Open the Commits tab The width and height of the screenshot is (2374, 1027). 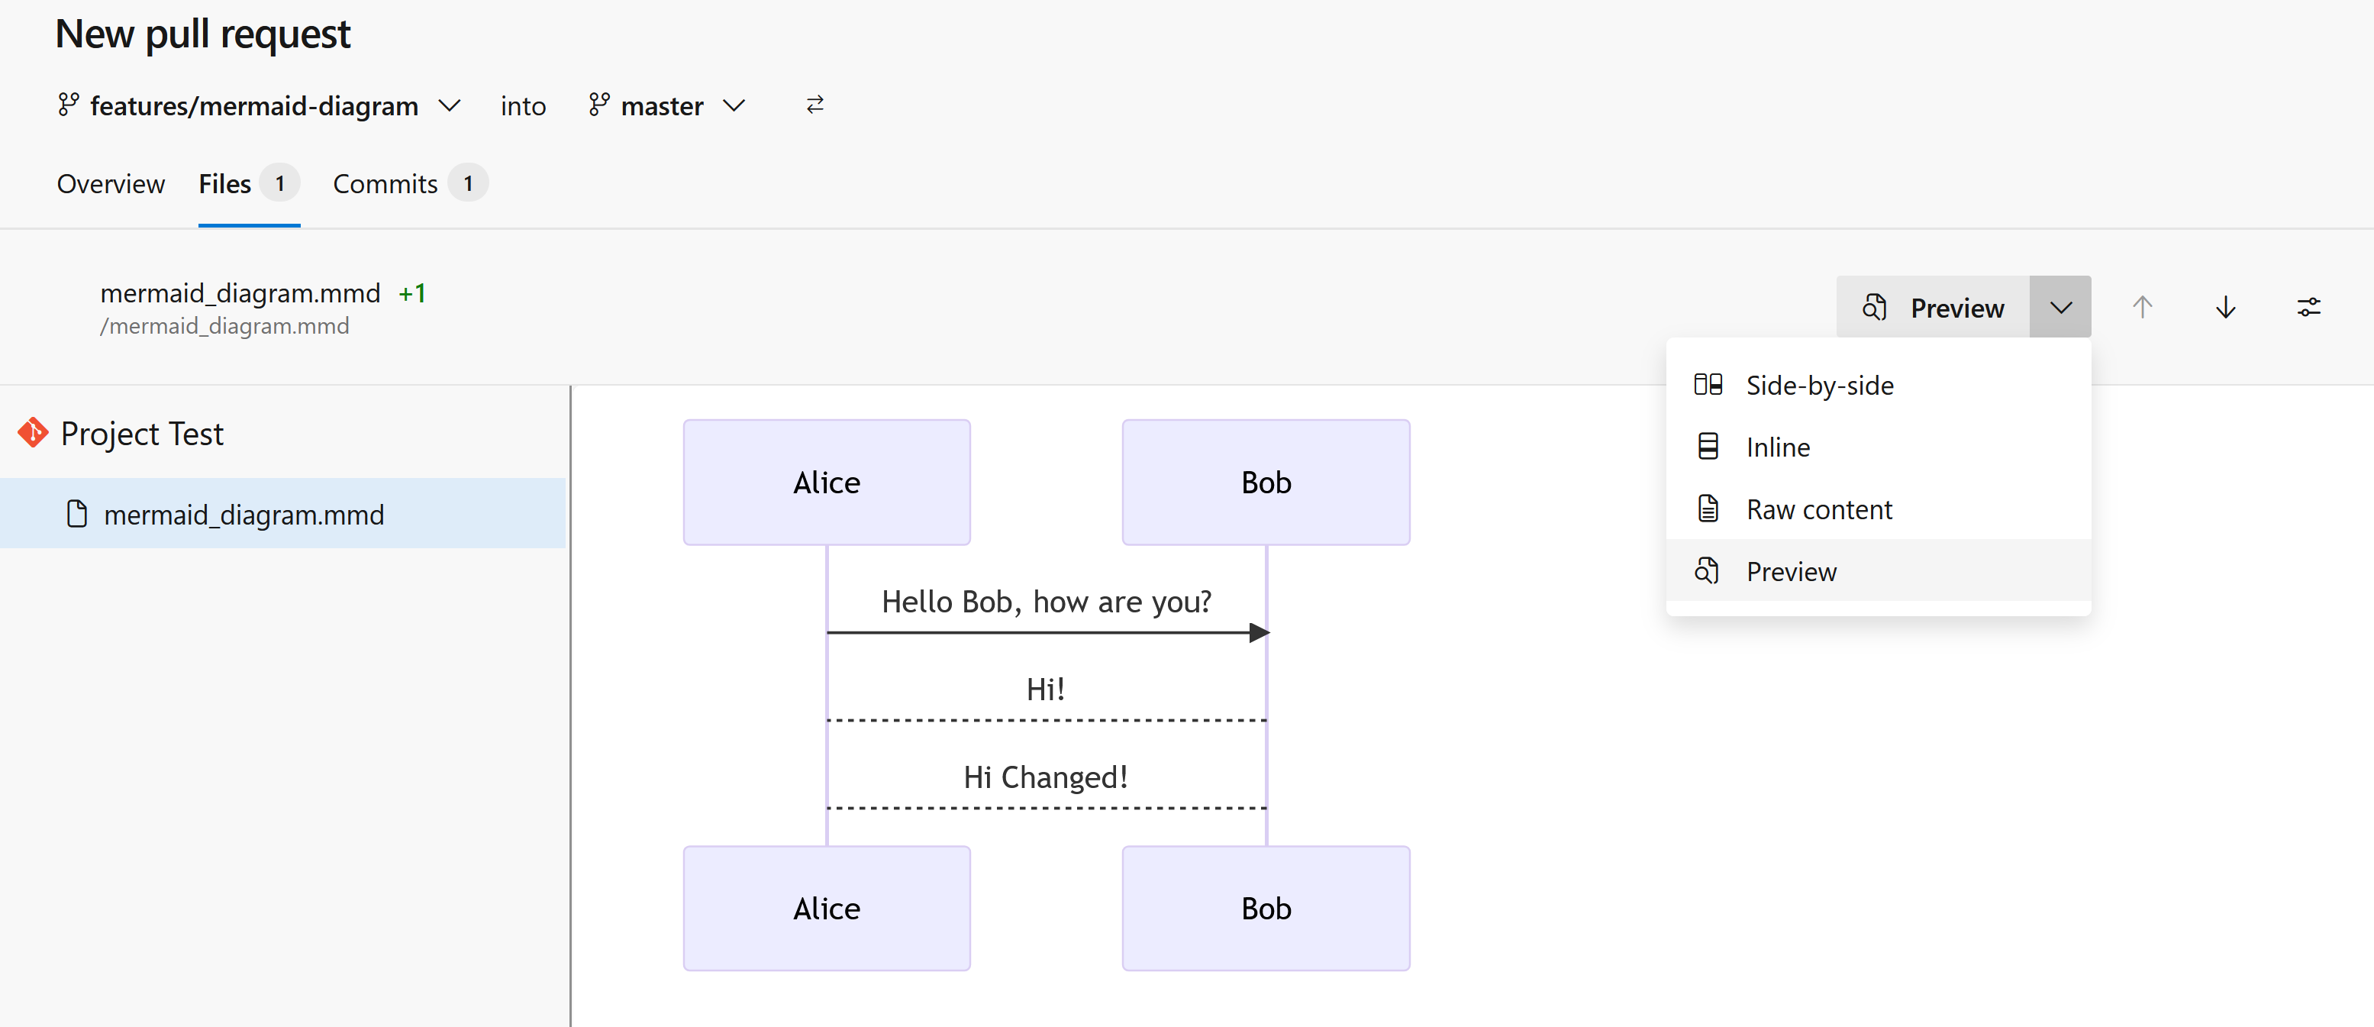pyautogui.click(x=384, y=183)
